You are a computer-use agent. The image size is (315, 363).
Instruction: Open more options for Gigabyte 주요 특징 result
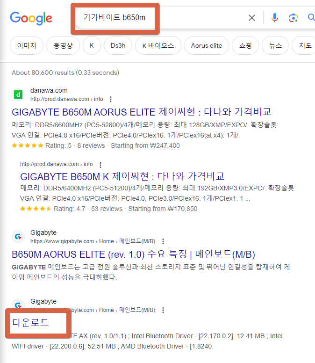click(163, 241)
